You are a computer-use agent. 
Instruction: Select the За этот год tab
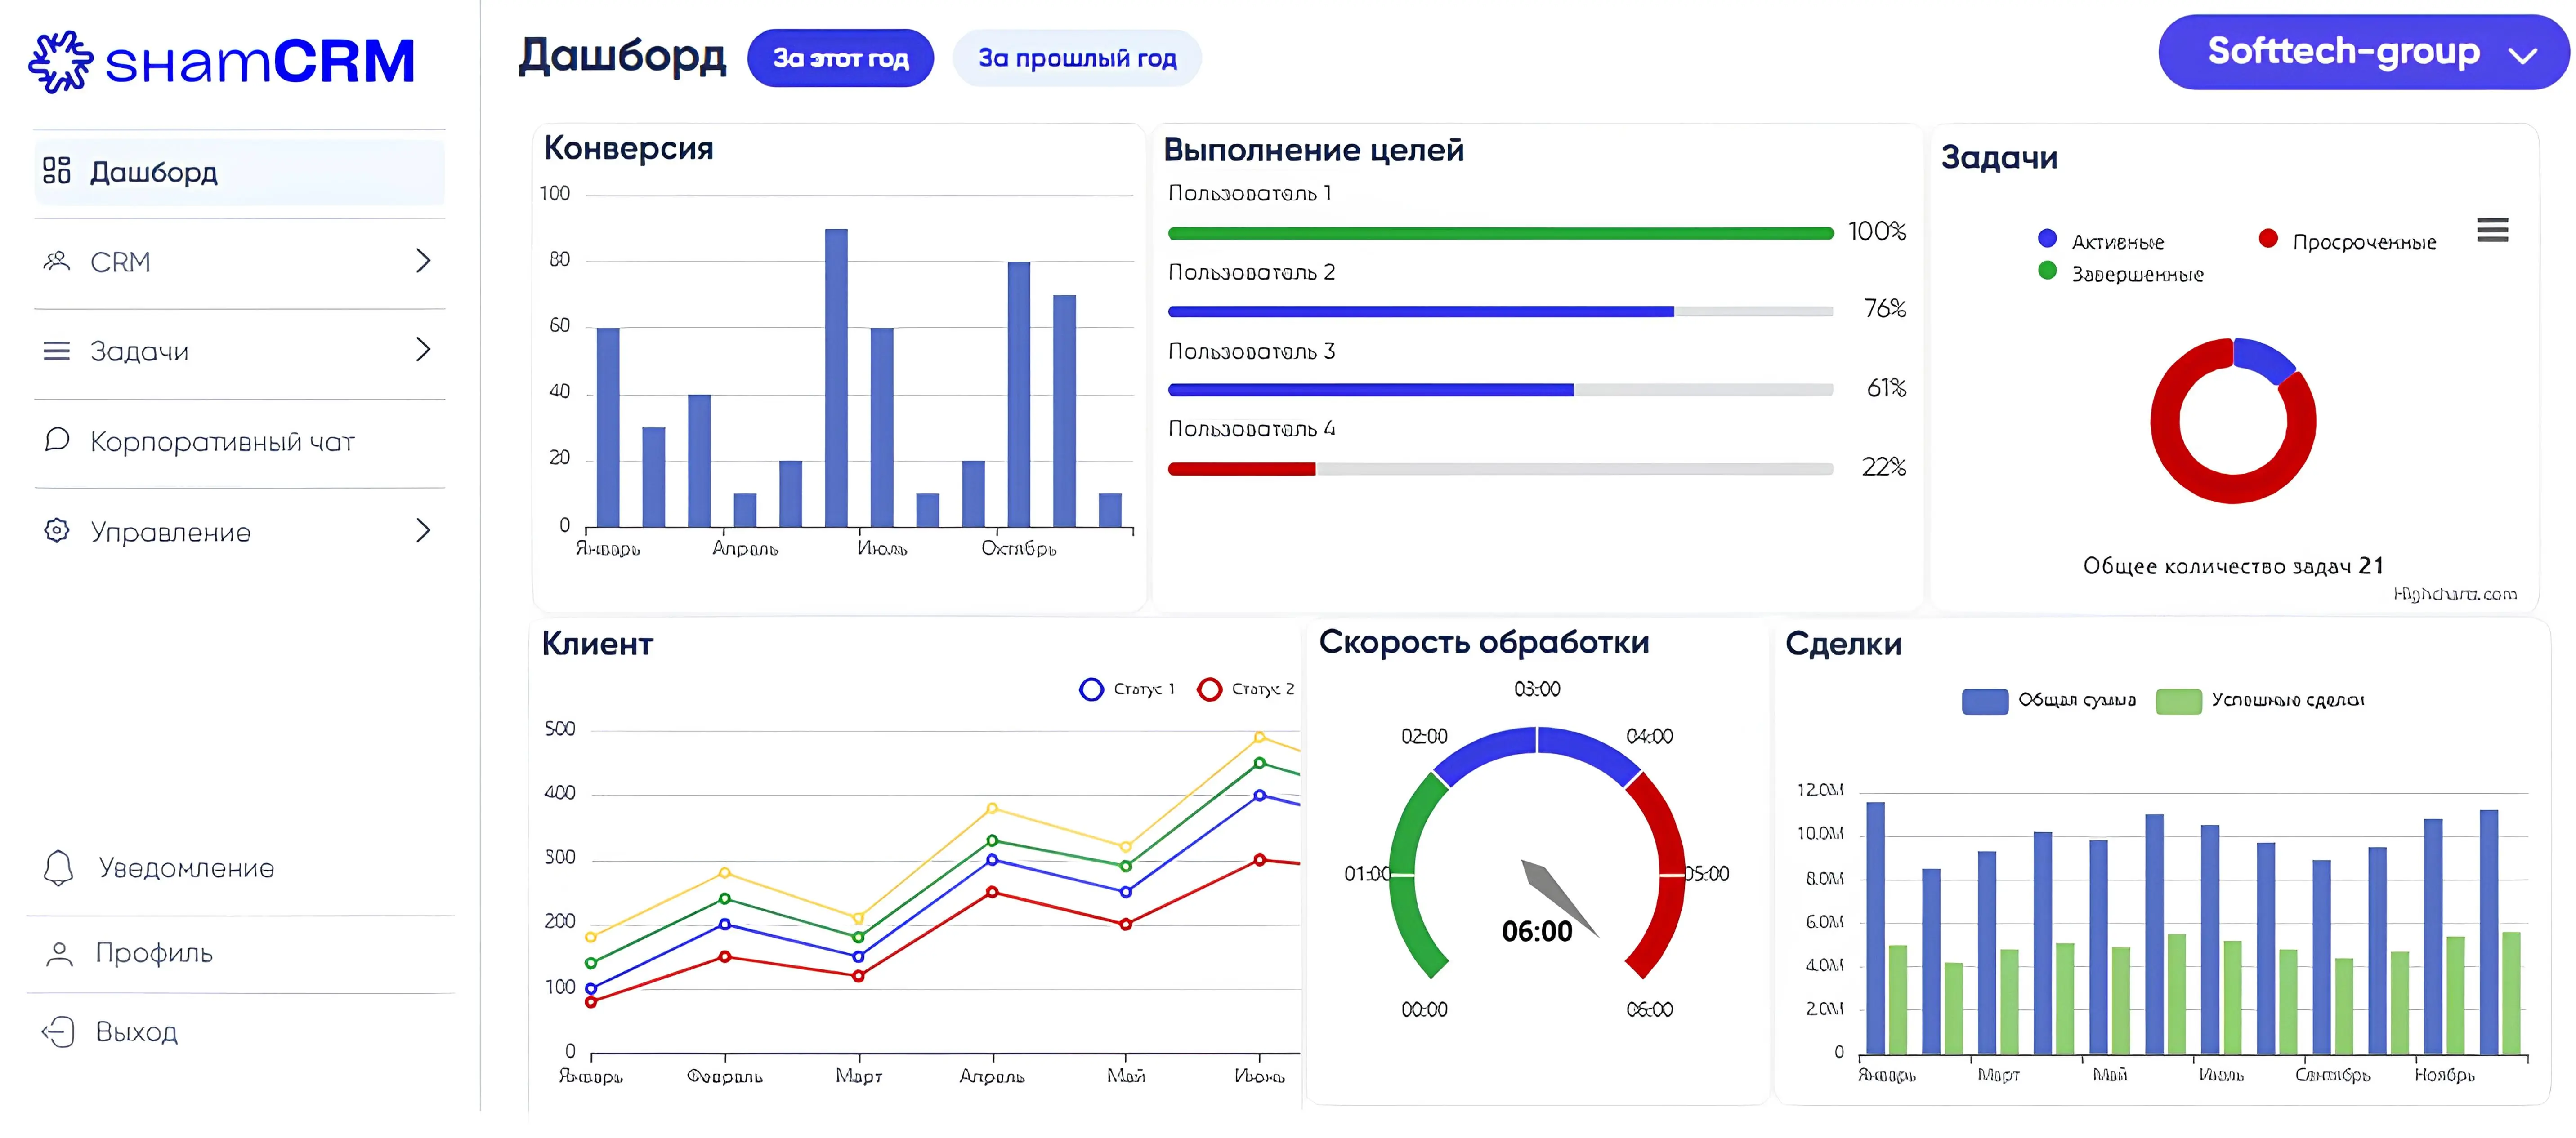pyautogui.click(x=840, y=58)
